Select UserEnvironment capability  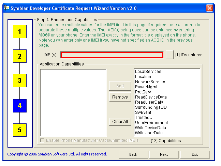[151, 123]
